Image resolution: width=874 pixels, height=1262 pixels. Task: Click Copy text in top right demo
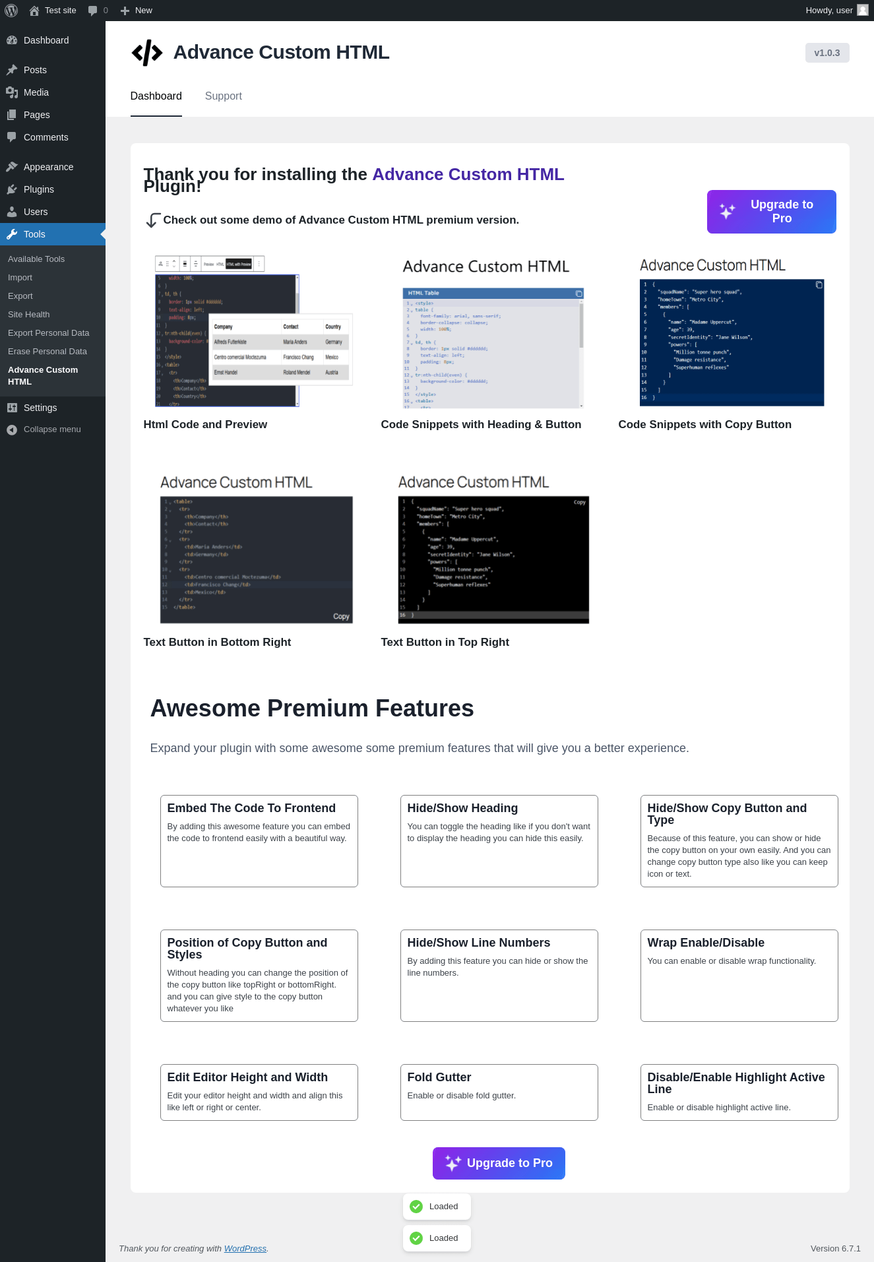click(x=580, y=503)
